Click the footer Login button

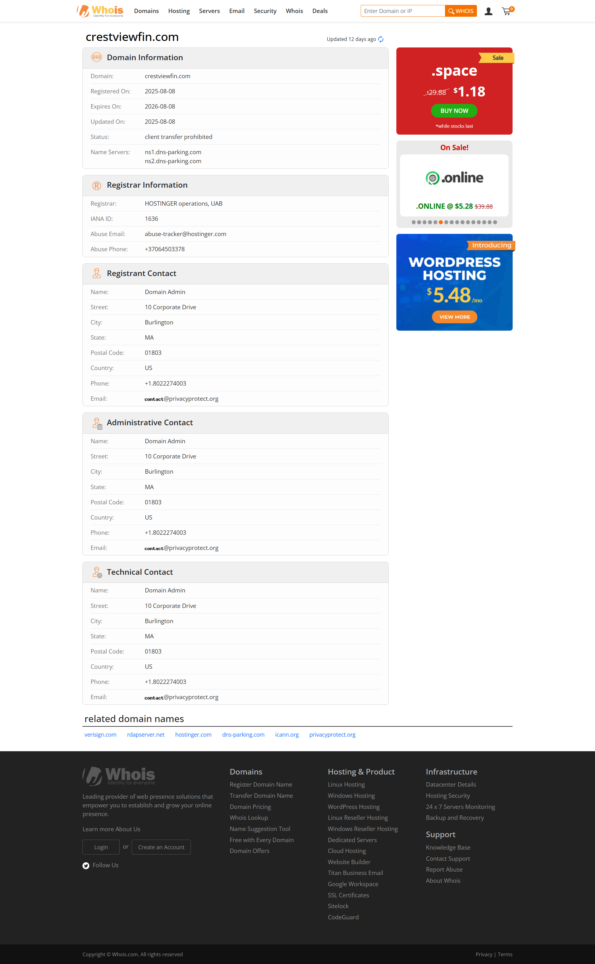click(x=101, y=847)
